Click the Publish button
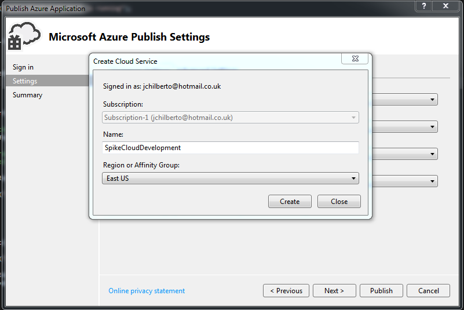The height and width of the screenshot is (310, 464). click(x=381, y=291)
